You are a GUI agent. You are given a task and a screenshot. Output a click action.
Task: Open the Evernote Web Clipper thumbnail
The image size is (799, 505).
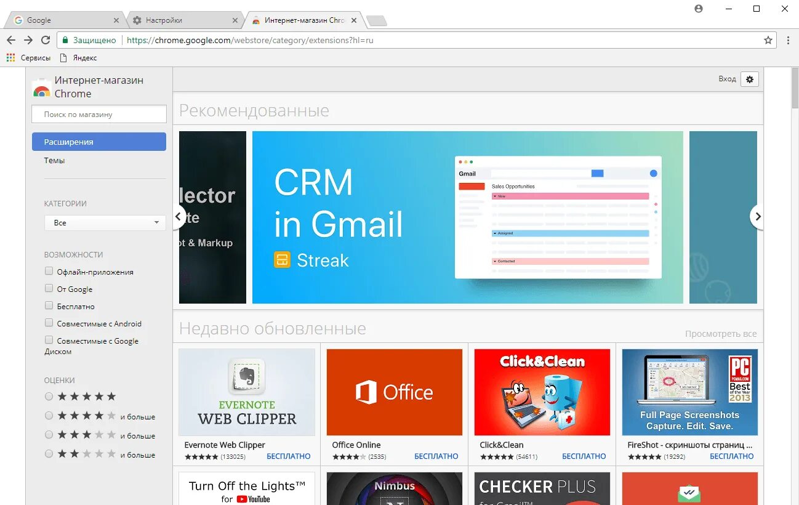point(247,392)
